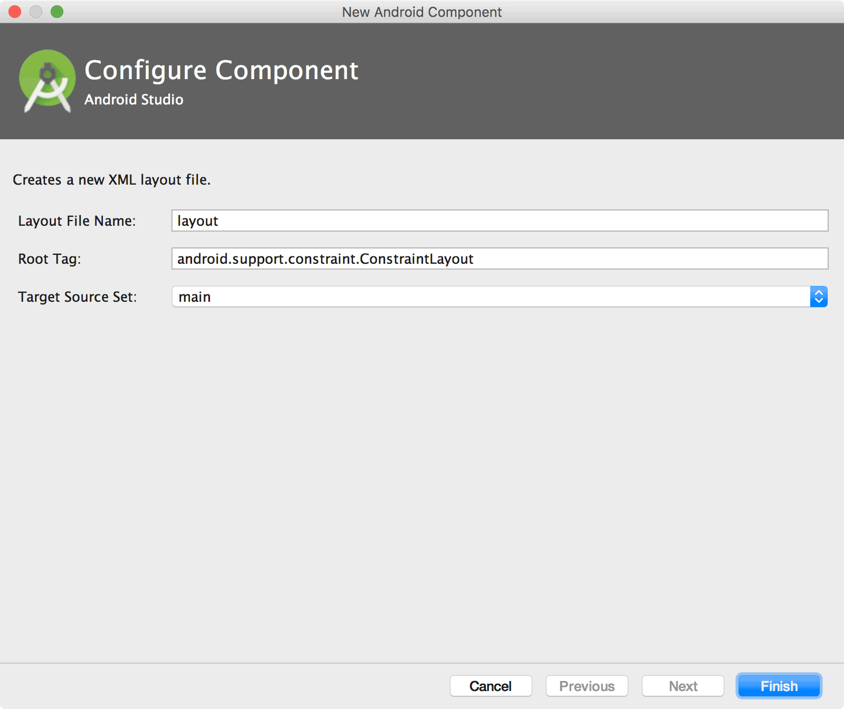The height and width of the screenshot is (709, 844).
Task: Click the Previous button
Action: coord(587,686)
